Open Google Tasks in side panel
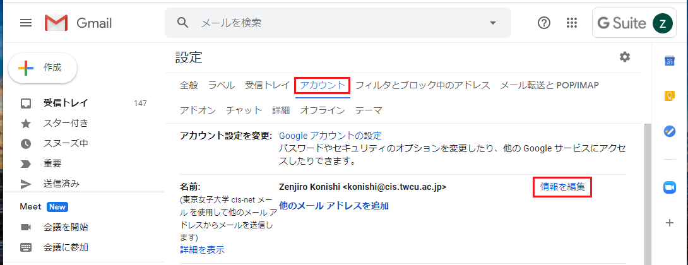The width and height of the screenshot is (688, 265). point(670,131)
